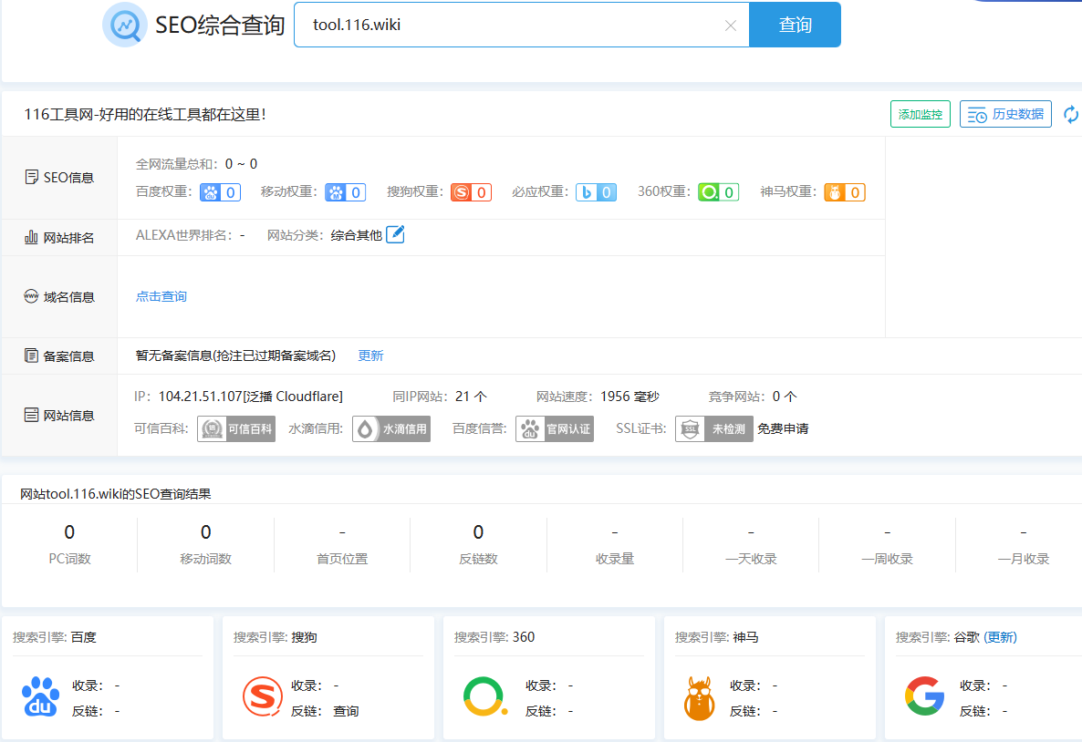1082x742 pixels.
Task: Click the tool.116.wiki domain input field
Action: tap(511, 25)
